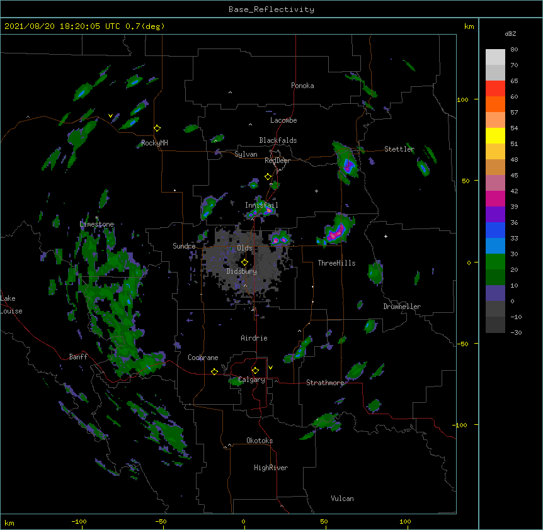Click the ThreeHills city label
Image resolution: width=543 pixels, height=530 pixels.
point(336,263)
